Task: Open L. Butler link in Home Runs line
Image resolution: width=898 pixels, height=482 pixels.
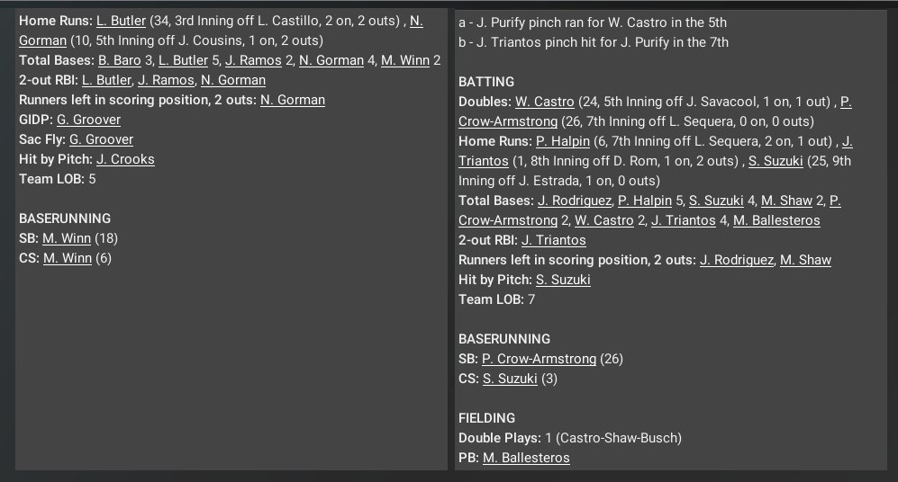Action: [x=121, y=21]
